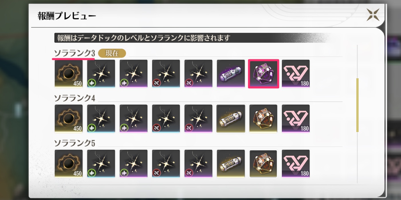Click the pink emblem 180 reward in ソラランク5
401x200 pixels.
pyautogui.click(x=296, y=163)
